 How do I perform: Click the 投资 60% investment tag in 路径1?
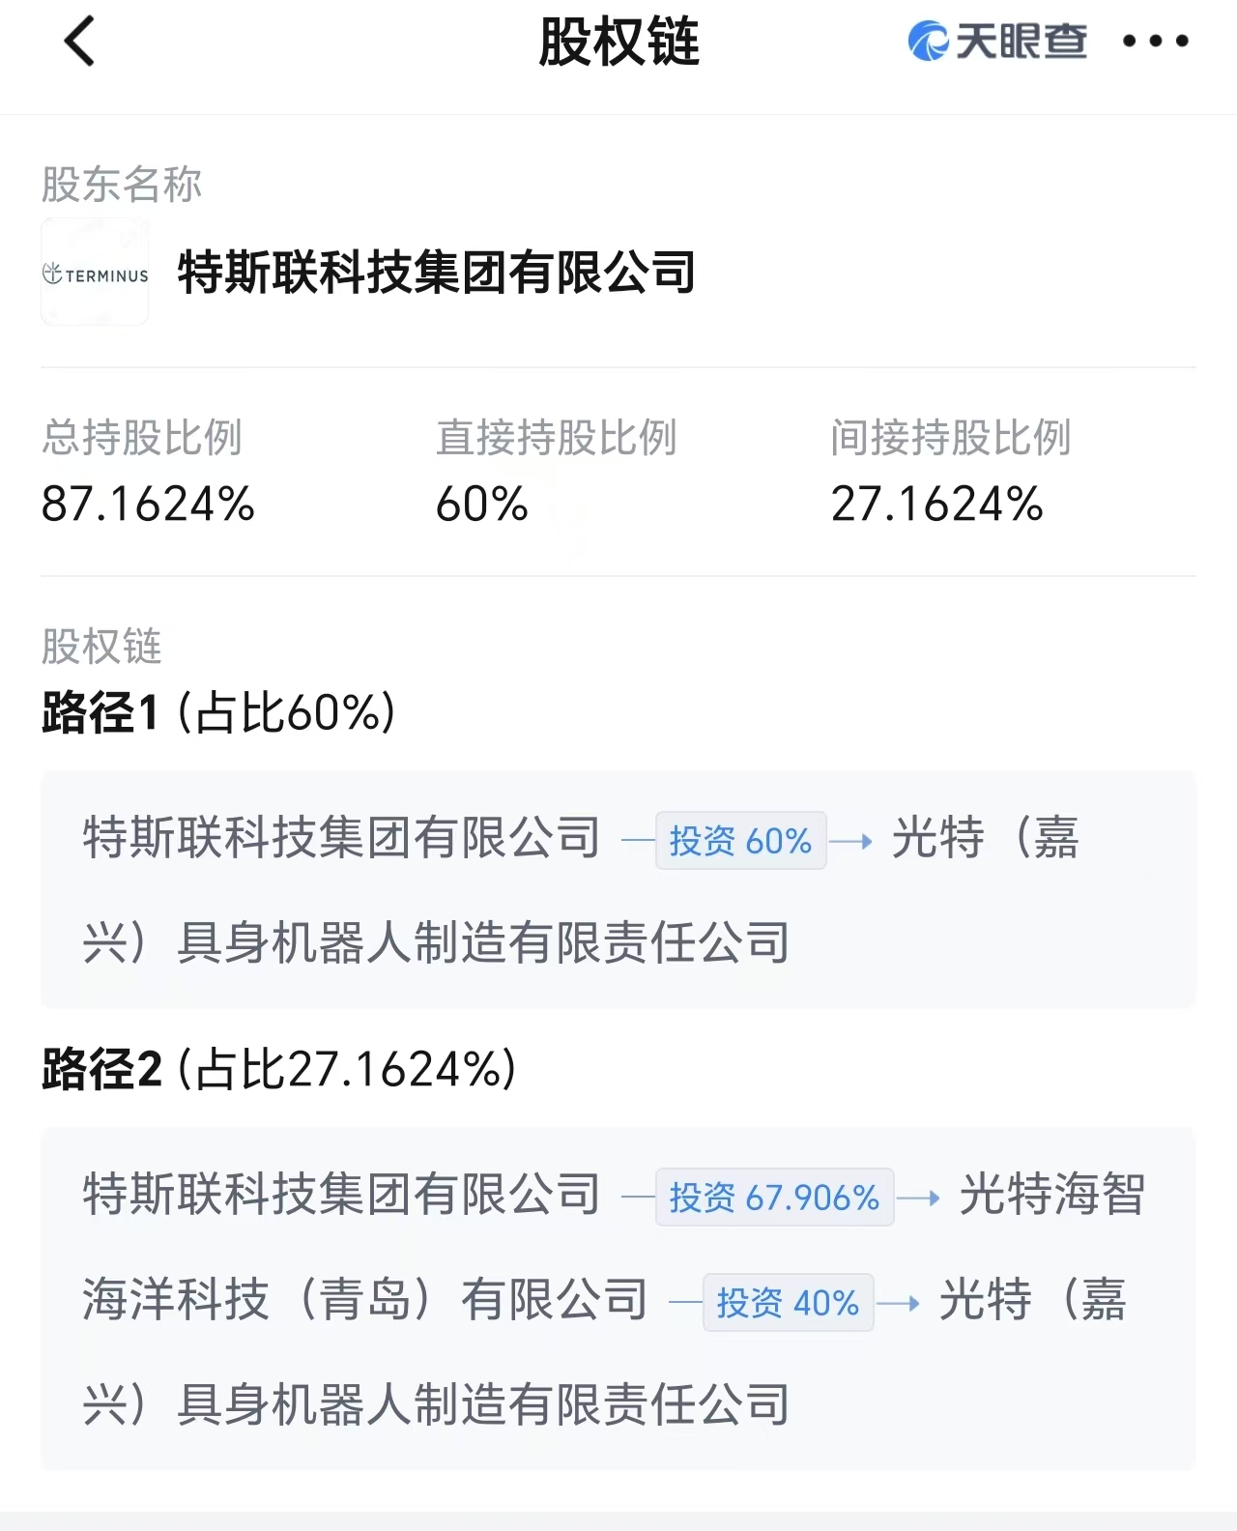tap(740, 841)
